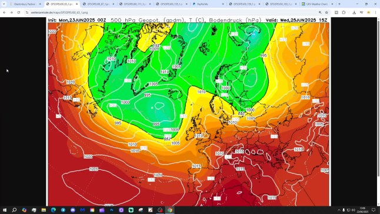Close the Glastonbury Festival tab

pos(40,4)
